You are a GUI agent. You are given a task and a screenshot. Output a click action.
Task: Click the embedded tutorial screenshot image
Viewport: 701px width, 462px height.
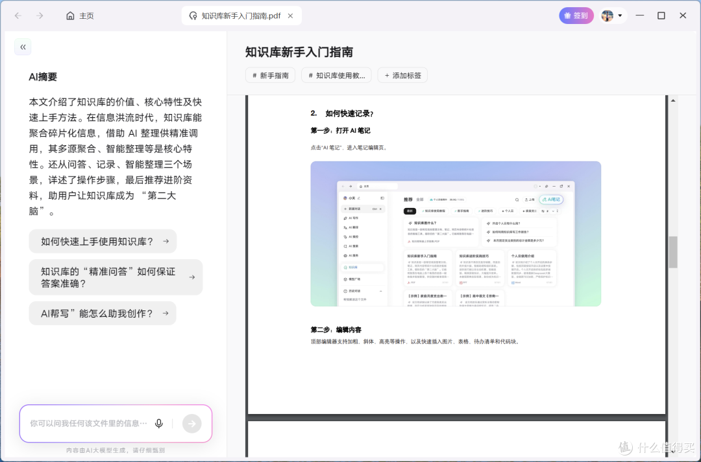[456, 234]
